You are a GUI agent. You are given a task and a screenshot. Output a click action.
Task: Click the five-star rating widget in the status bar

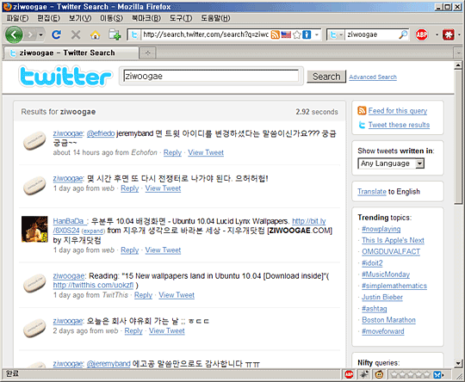tap(410, 375)
